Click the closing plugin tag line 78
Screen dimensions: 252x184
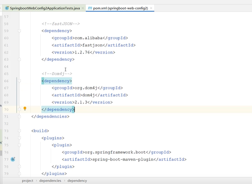(x=63, y=166)
